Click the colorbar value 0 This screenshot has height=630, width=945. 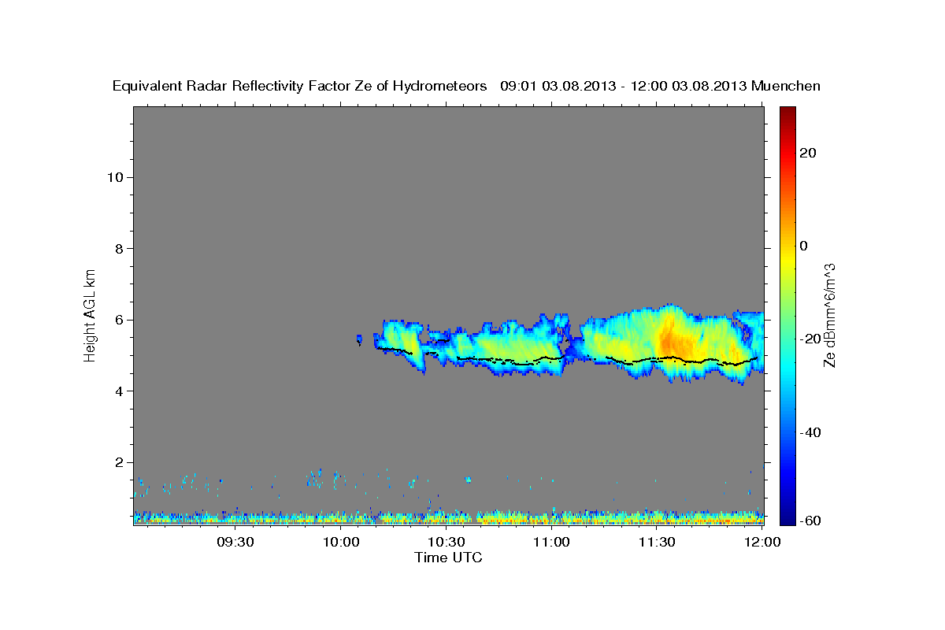(804, 246)
